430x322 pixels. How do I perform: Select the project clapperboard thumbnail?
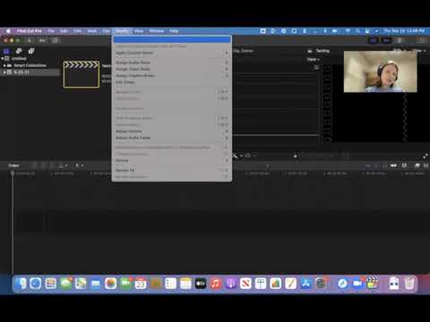(82, 74)
